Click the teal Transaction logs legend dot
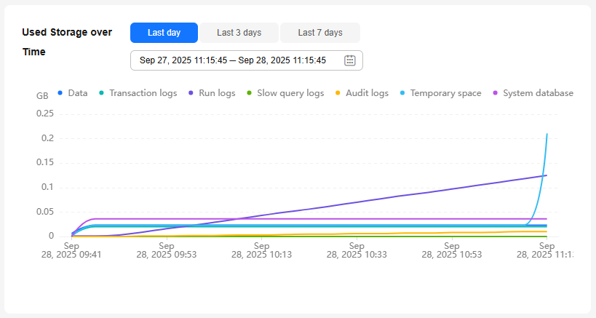 click(x=102, y=93)
